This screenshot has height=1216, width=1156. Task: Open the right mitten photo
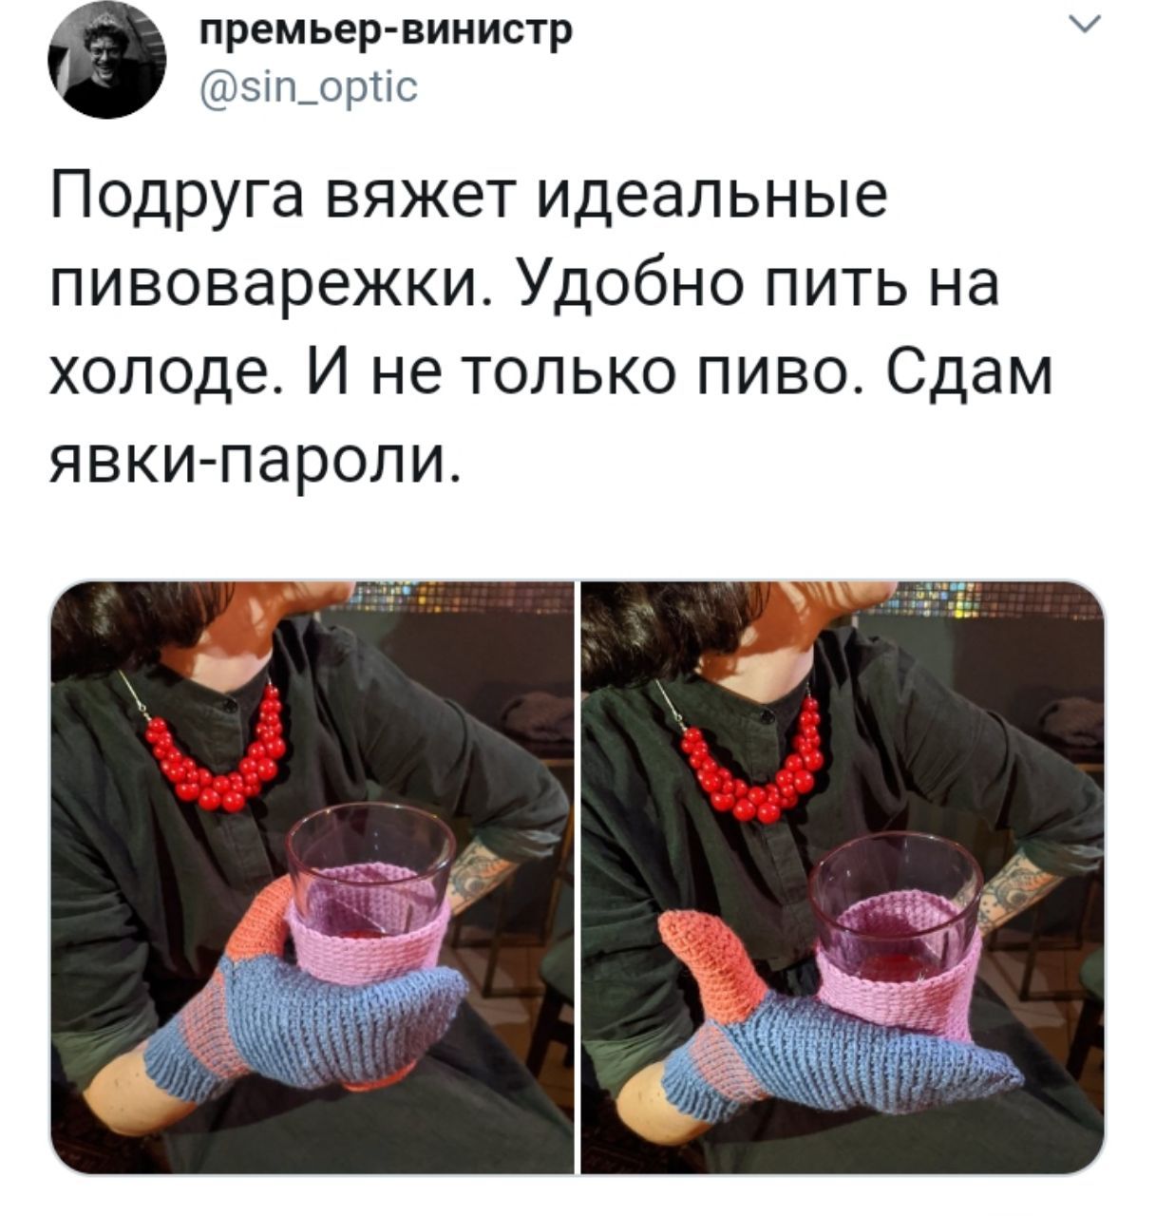(843, 877)
